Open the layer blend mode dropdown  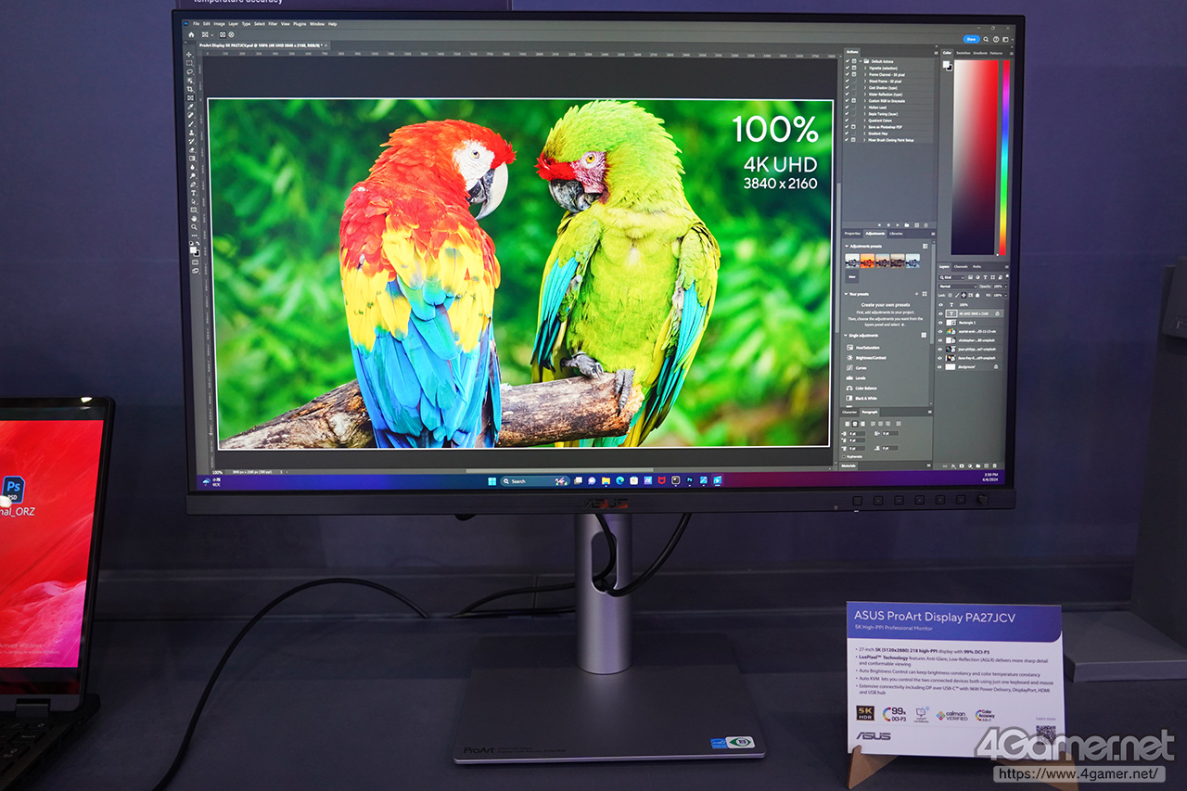(x=958, y=287)
